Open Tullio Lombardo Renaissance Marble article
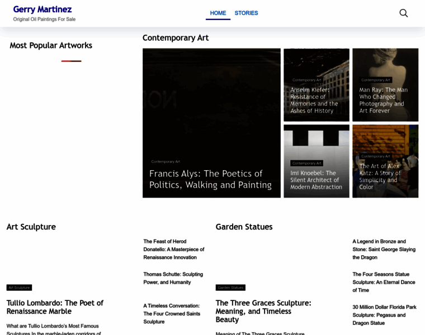The height and width of the screenshot is (335, 425). pyautogui.click(x=55, y=307)
